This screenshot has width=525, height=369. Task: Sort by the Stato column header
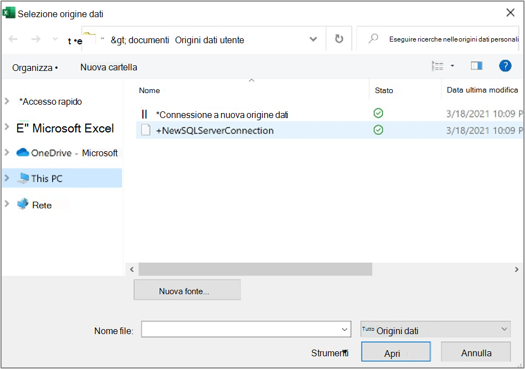tap(384, 90)
